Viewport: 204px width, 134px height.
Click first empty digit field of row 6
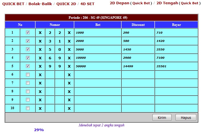coord(50,75)
